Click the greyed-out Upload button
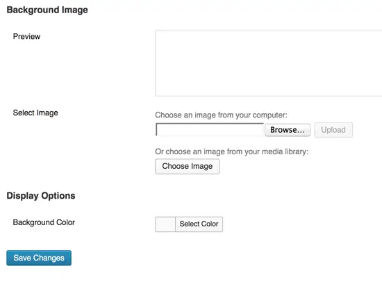Viewport: 382px width, 289px height. pyautogui.click(x=333, y=130)
